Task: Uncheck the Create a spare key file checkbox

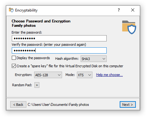Action: [x=14, y=66]
